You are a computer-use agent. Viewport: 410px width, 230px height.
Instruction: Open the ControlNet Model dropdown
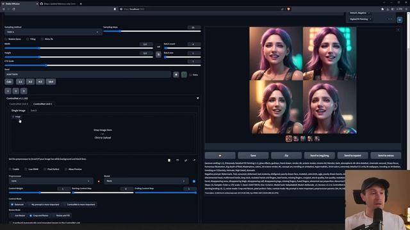click(146, 181)
